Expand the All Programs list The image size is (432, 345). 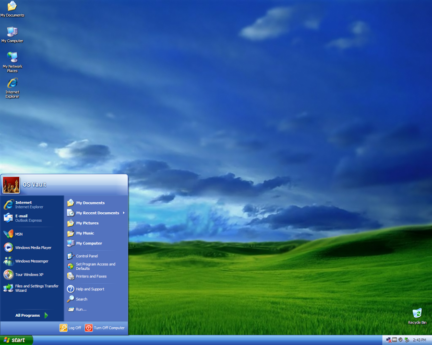(32, 315)
